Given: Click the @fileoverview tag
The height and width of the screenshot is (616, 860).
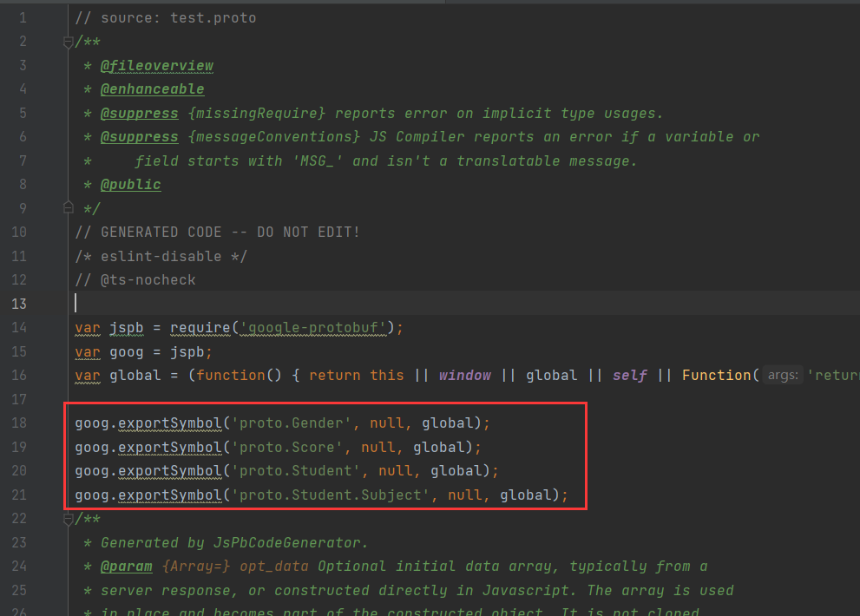Looking at the screenshot, I should (x=157, y=66).
